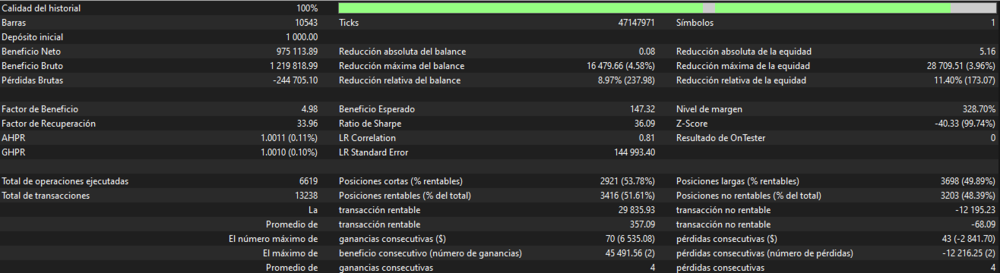Click the Reducción máxima de la equidad value

coord(961,66)
